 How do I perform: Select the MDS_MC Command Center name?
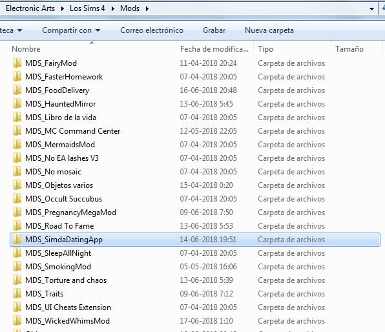73,131
